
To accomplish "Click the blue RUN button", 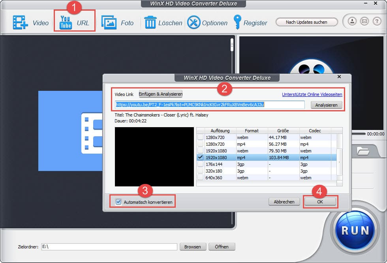I will click(355, 231).
